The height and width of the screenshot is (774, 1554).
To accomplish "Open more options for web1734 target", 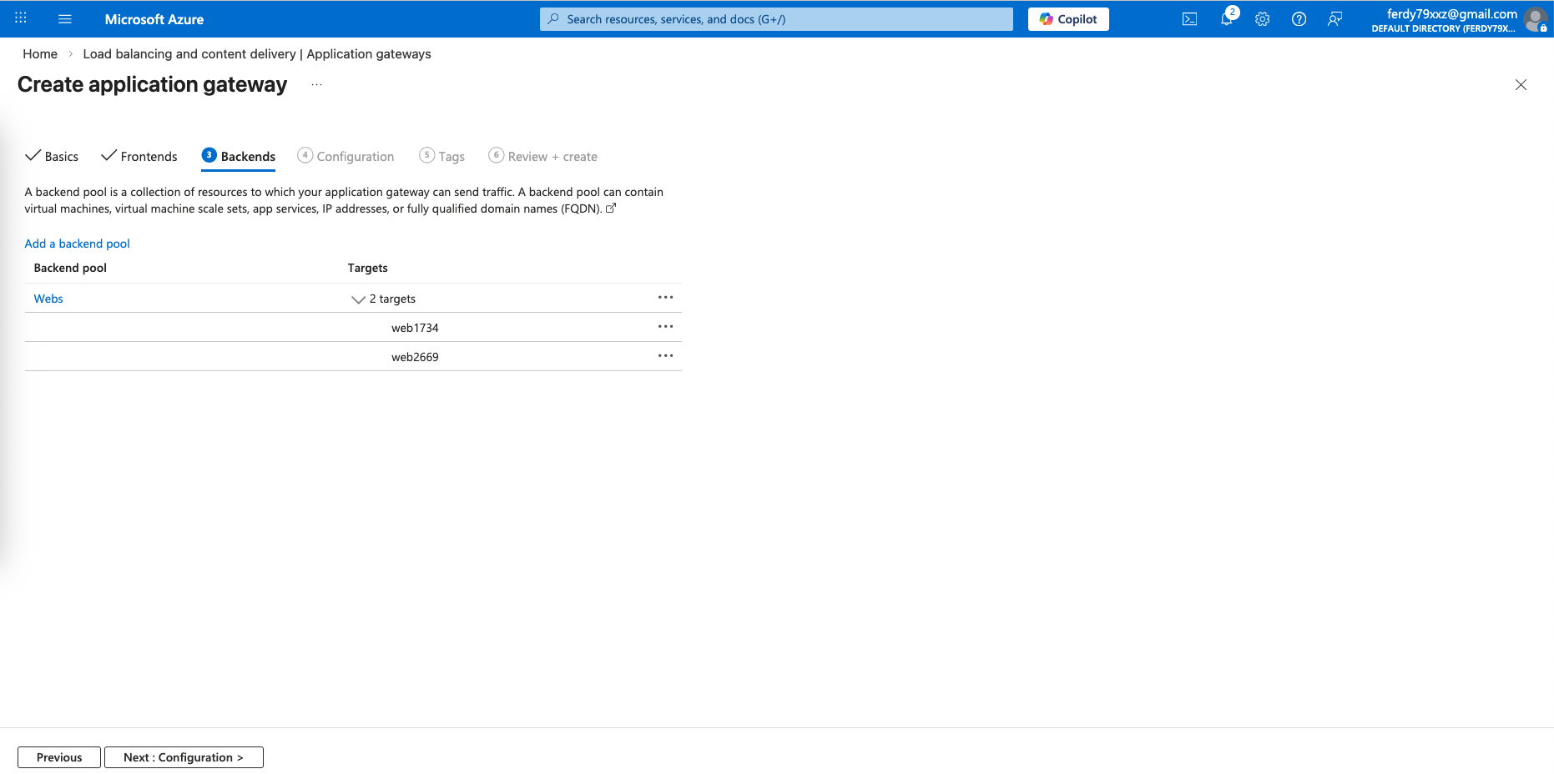I will pos(665,327).
